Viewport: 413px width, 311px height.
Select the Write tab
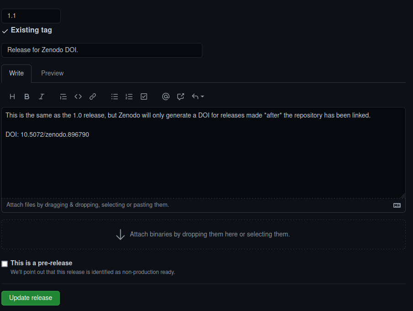pyautogui.click(x=16, y=73)
